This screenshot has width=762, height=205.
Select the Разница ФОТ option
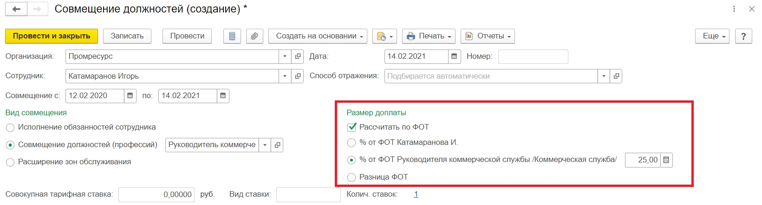pos(352,177)
